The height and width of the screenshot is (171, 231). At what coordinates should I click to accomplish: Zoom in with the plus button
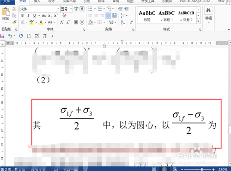click(213, 170)
